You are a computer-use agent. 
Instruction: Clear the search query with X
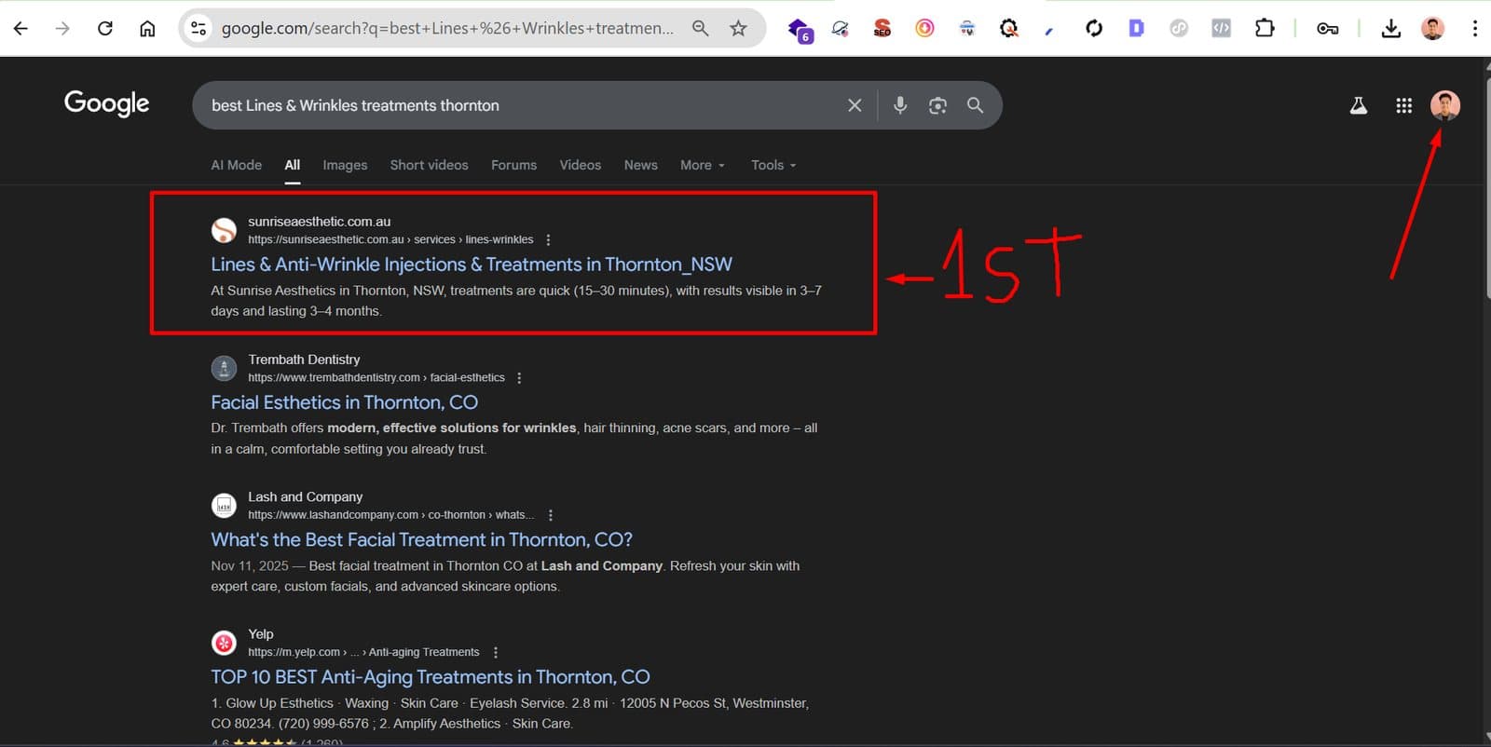point(855,105)
